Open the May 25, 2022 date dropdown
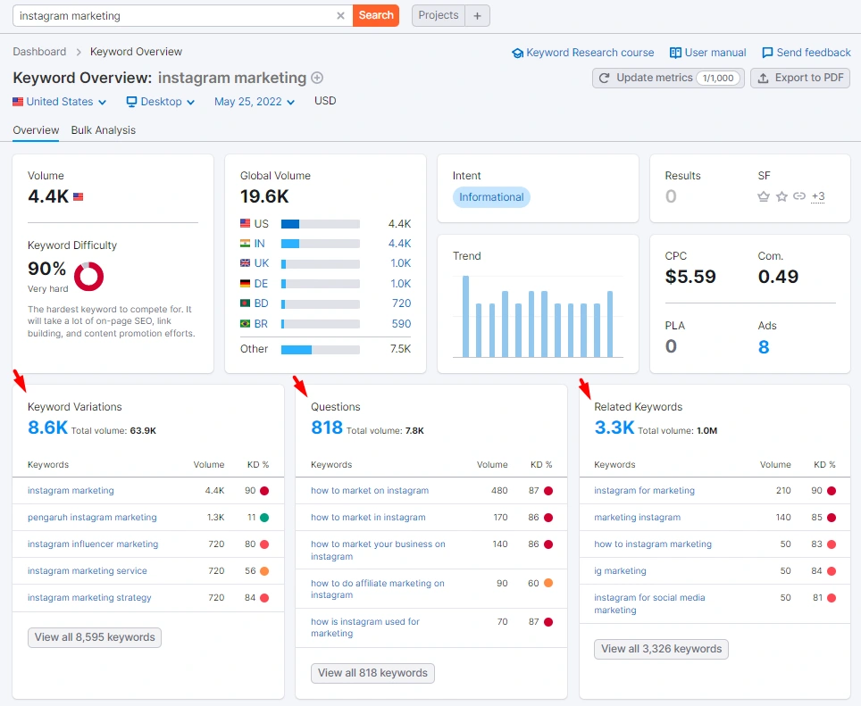 pyautogui.click(x=255, y=102)
